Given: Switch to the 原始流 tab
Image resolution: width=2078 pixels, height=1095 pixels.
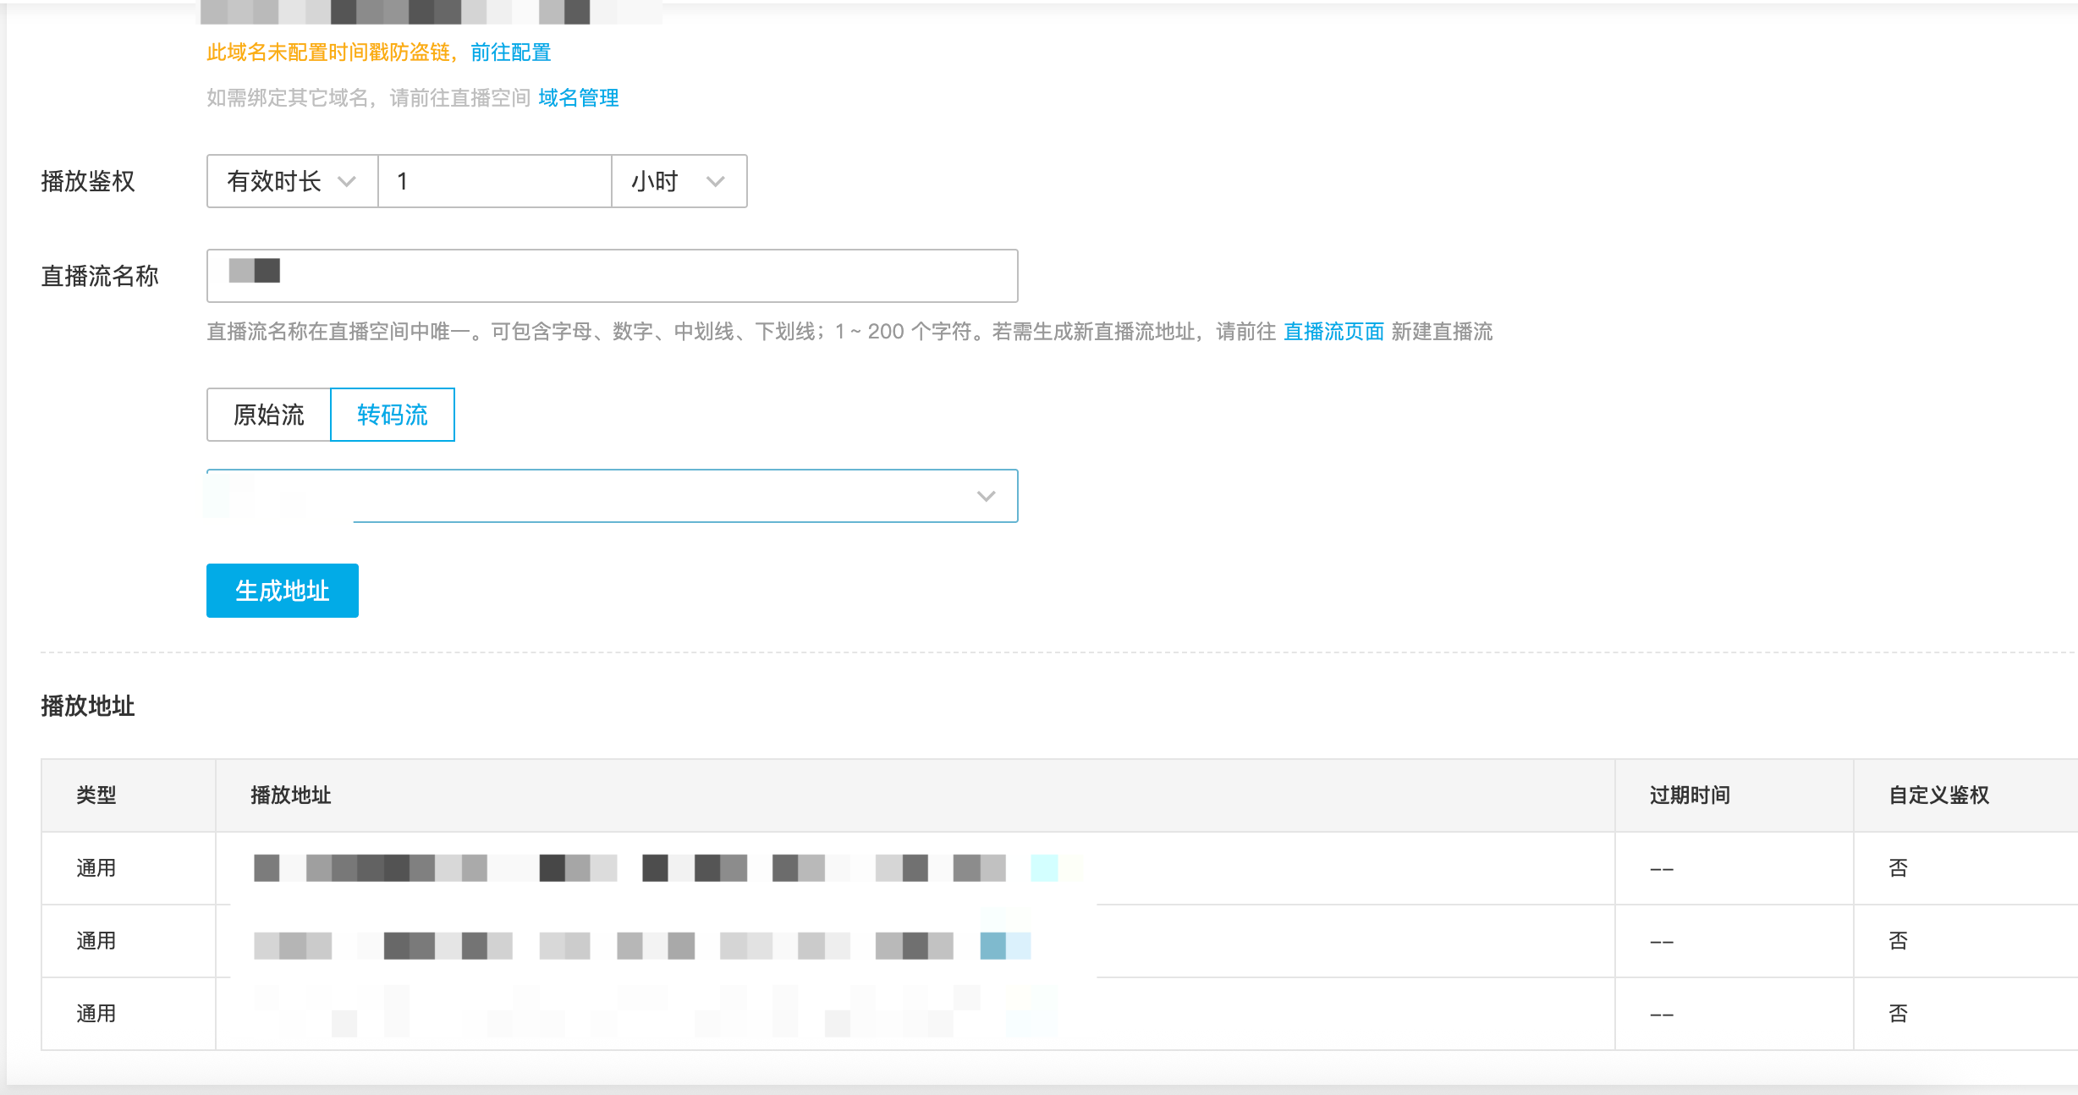Looking at the screenshot, I should (x=268, y=415).
